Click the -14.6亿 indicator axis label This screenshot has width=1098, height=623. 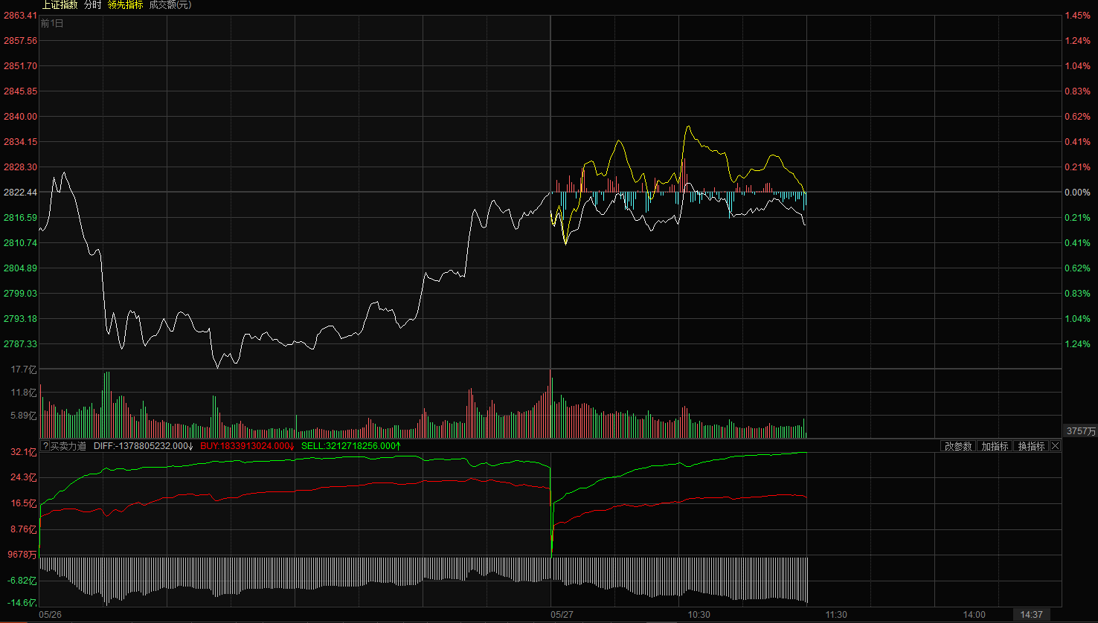(22, 603)
